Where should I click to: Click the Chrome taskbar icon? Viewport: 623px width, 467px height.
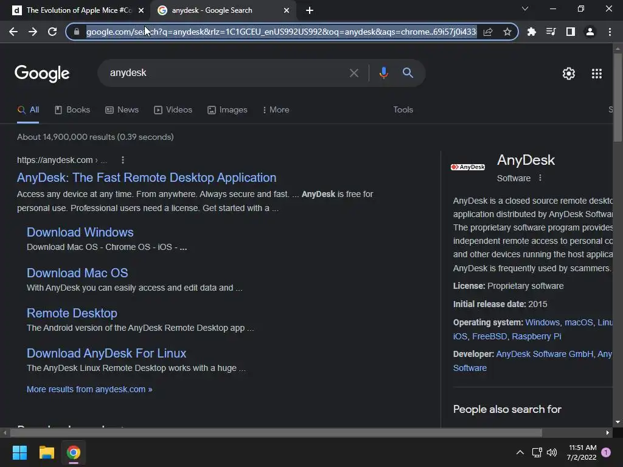point(74,452)
